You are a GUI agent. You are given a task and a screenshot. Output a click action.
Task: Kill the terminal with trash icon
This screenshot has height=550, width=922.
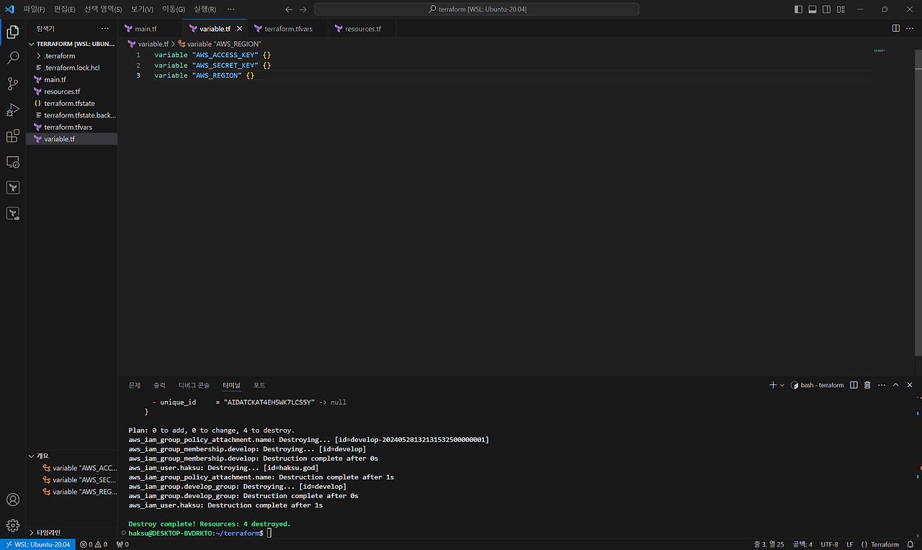click(867, 385)
